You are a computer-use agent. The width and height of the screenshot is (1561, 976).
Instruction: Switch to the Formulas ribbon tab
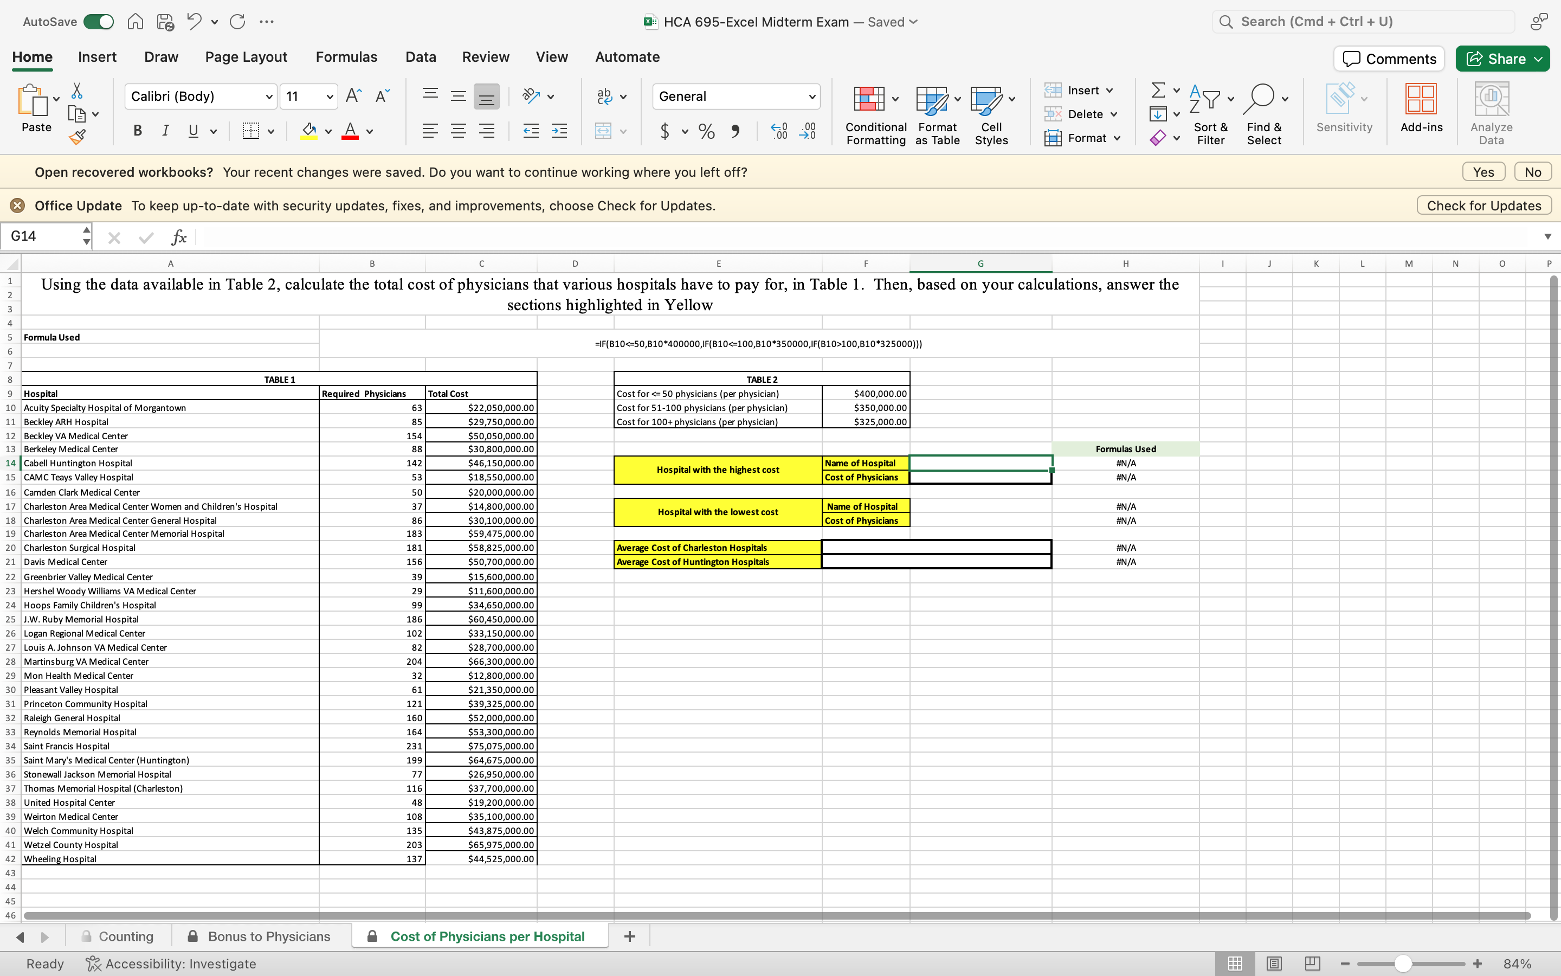tap(346, 57)
